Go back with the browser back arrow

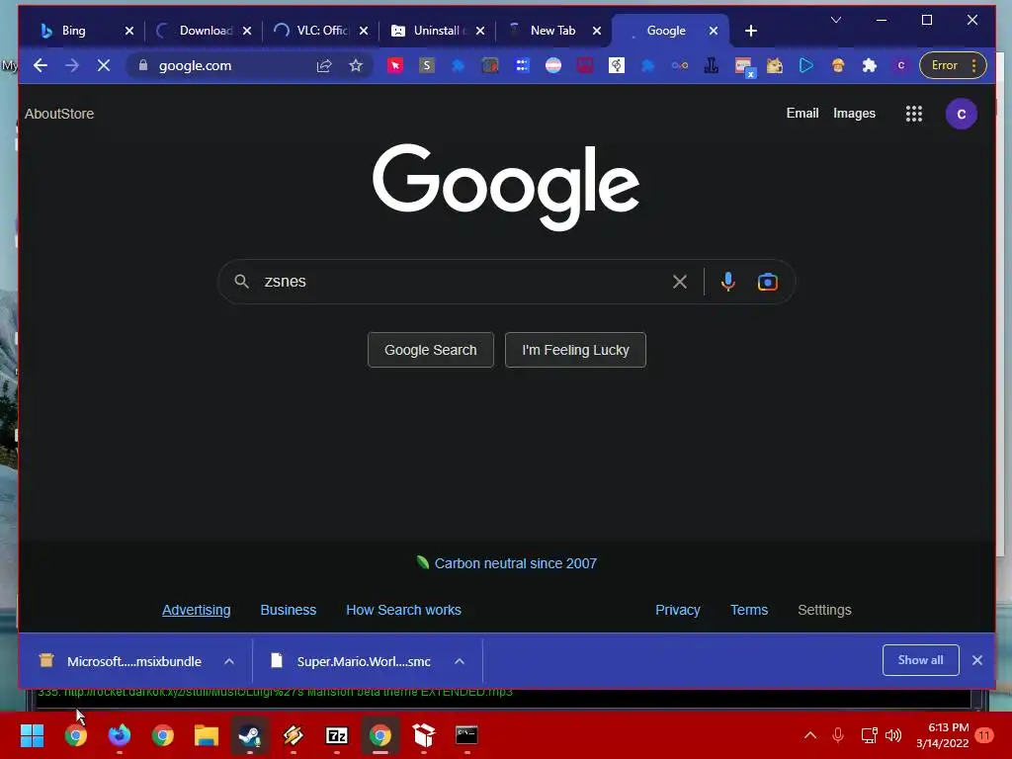click(40, 65)
